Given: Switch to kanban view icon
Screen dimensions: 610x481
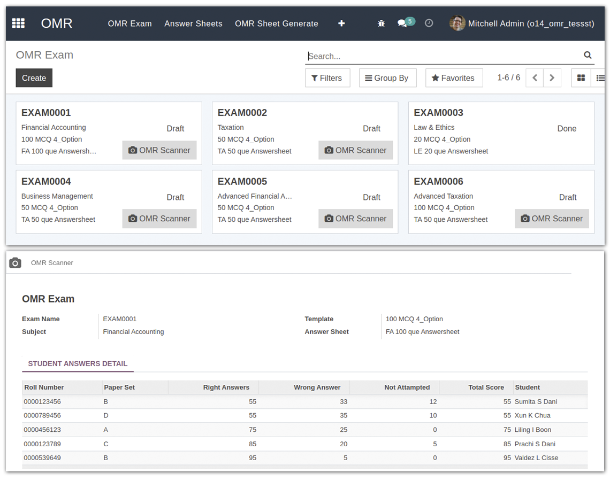Looking at the screenshot, I should pyautogui.click(x=581, y=78).
